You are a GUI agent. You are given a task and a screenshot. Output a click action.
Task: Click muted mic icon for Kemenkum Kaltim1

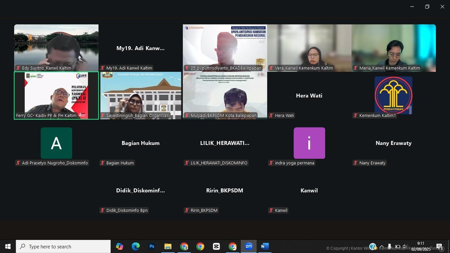coord(355,116)
